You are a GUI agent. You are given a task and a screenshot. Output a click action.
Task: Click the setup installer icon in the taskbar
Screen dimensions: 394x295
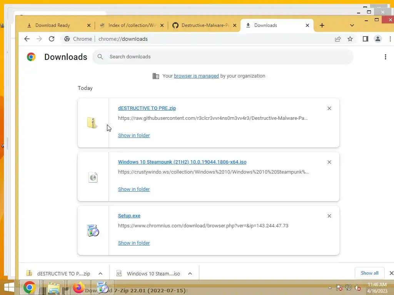[x=102, y=287]
